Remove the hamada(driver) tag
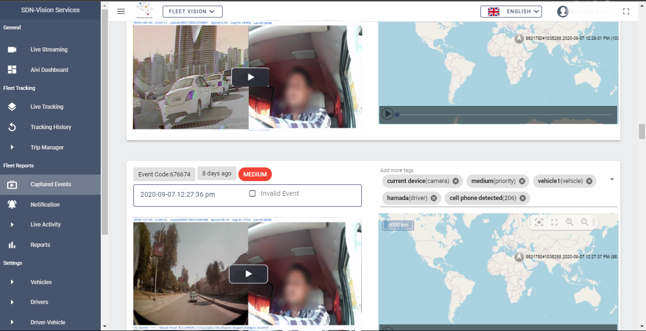This screenshot has height=331, width=646. coord(434,198)
